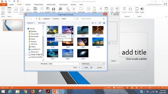Screen dimensions: 168x94
Task: Open the New Slide dropdown arrow
Action: pos(5,14)
